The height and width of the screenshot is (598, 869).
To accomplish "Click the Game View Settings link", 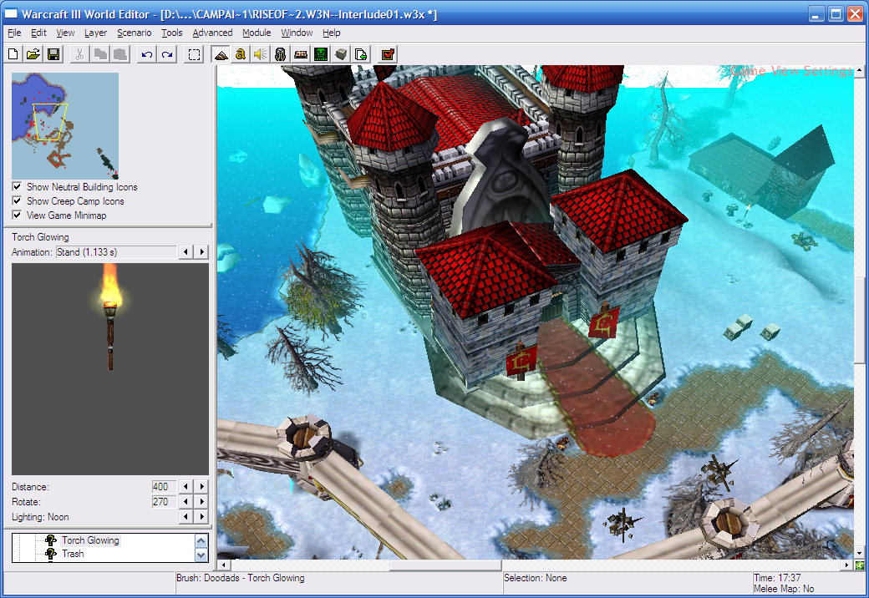I will 791,70.
